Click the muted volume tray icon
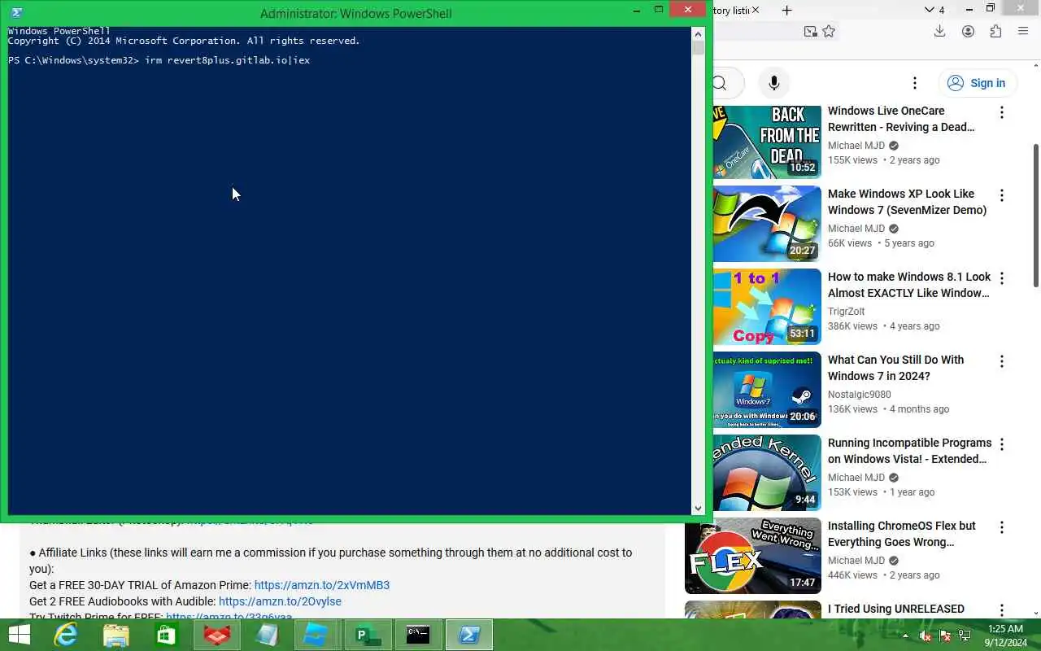The width and height of the screenshot is (1041, 651). [926, 636]
